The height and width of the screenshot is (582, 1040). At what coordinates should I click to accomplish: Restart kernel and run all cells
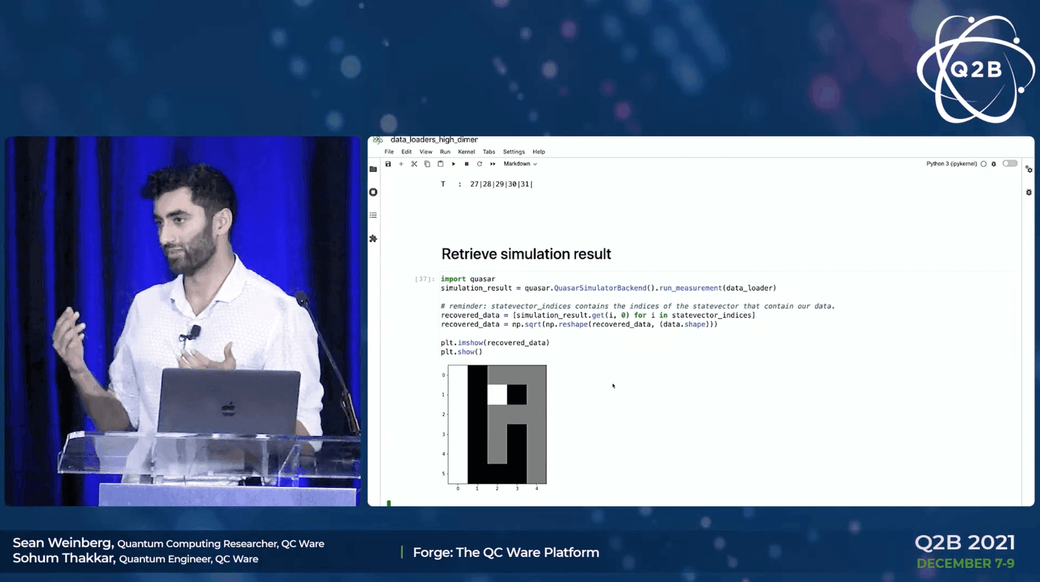[x=492, y=164]
